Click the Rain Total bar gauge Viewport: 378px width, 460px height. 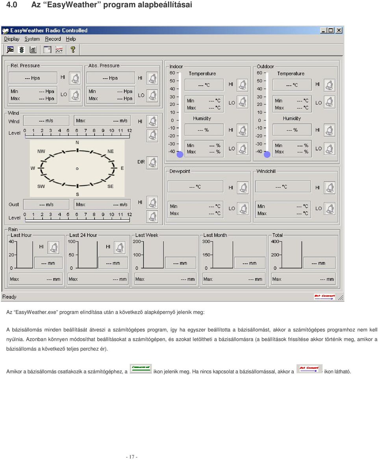(x=291, y=255)
